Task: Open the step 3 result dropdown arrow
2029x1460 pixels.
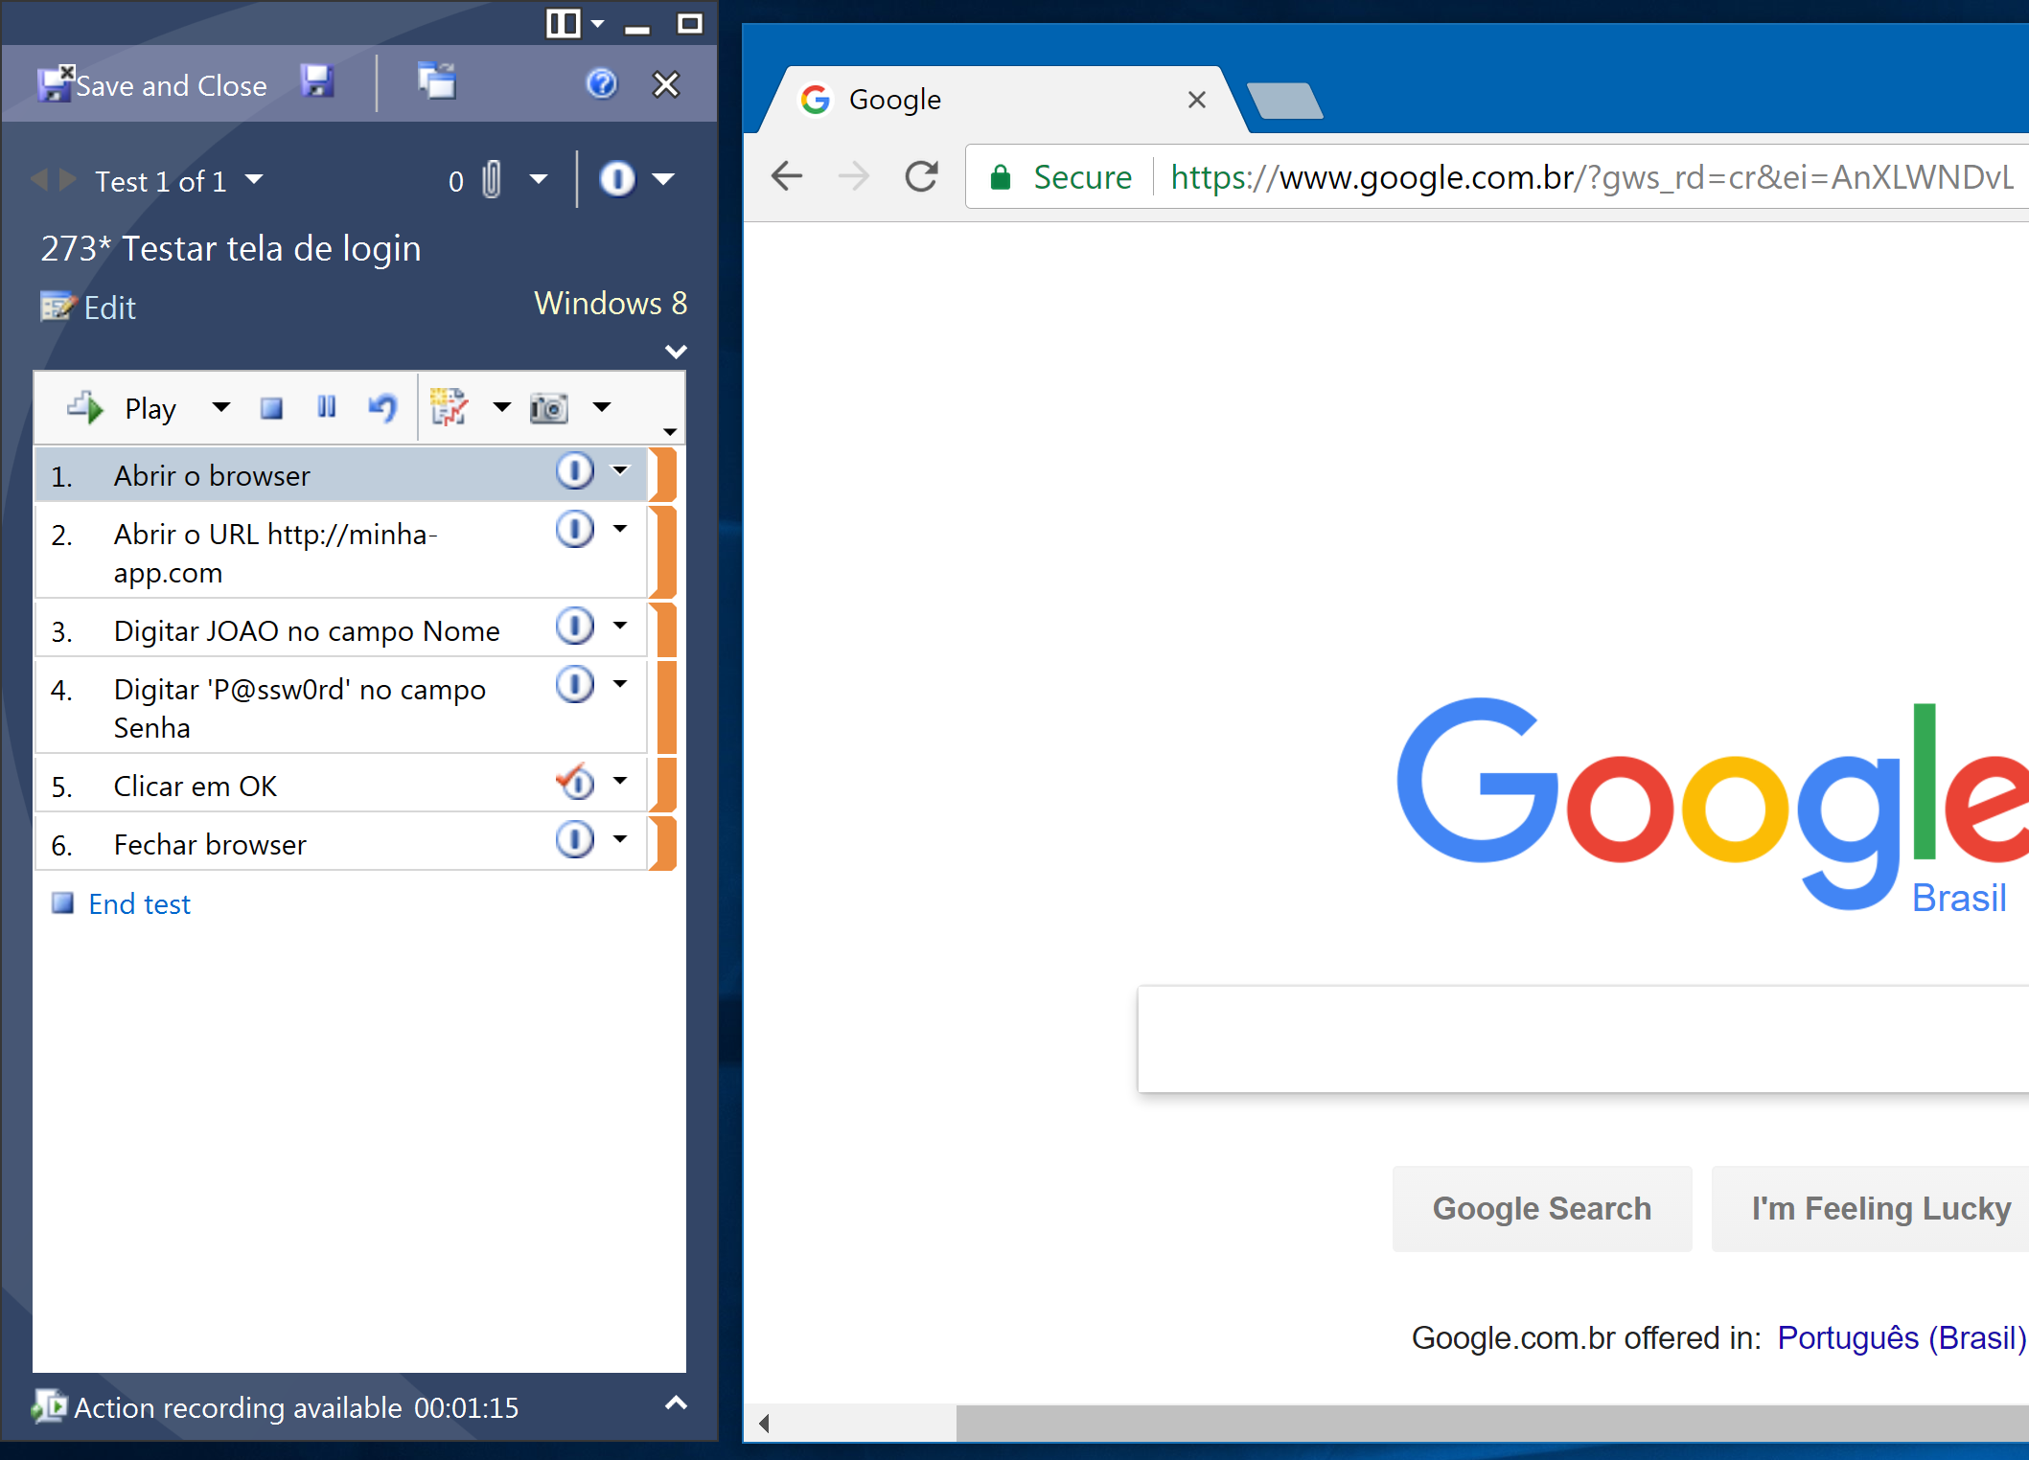Action: click(620, 626)
